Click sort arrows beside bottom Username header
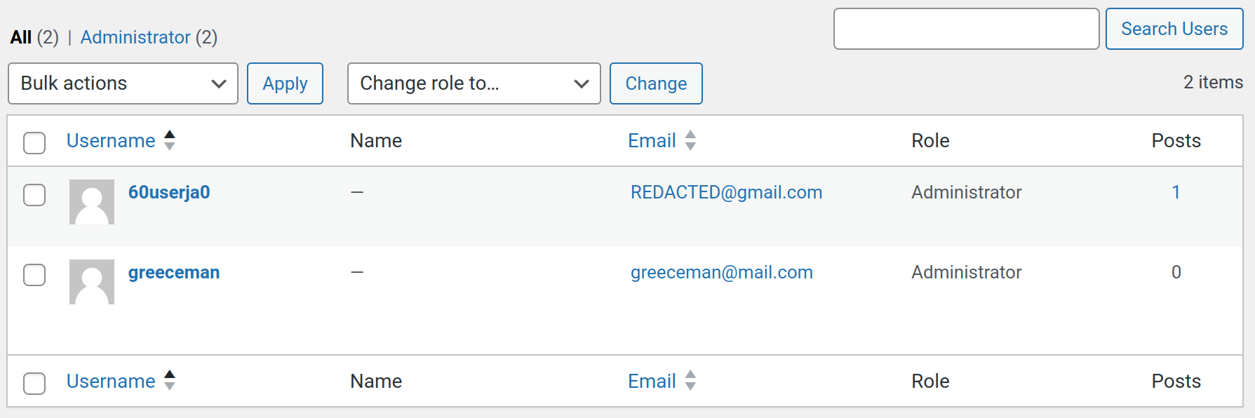 170,381
